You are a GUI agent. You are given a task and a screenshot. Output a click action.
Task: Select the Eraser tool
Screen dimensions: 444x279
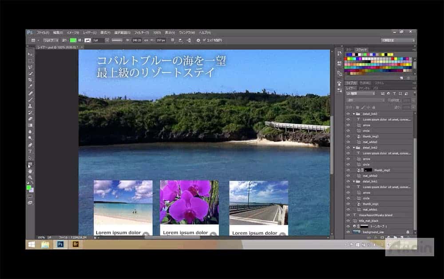click(x=30, y=118)
